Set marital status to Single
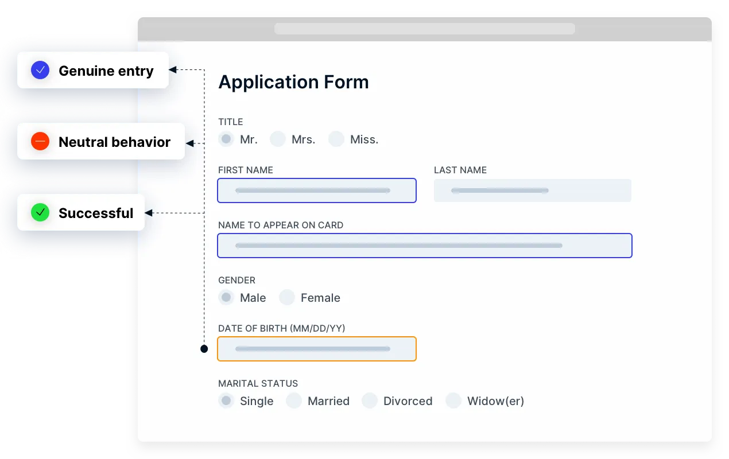 point(226,400)
